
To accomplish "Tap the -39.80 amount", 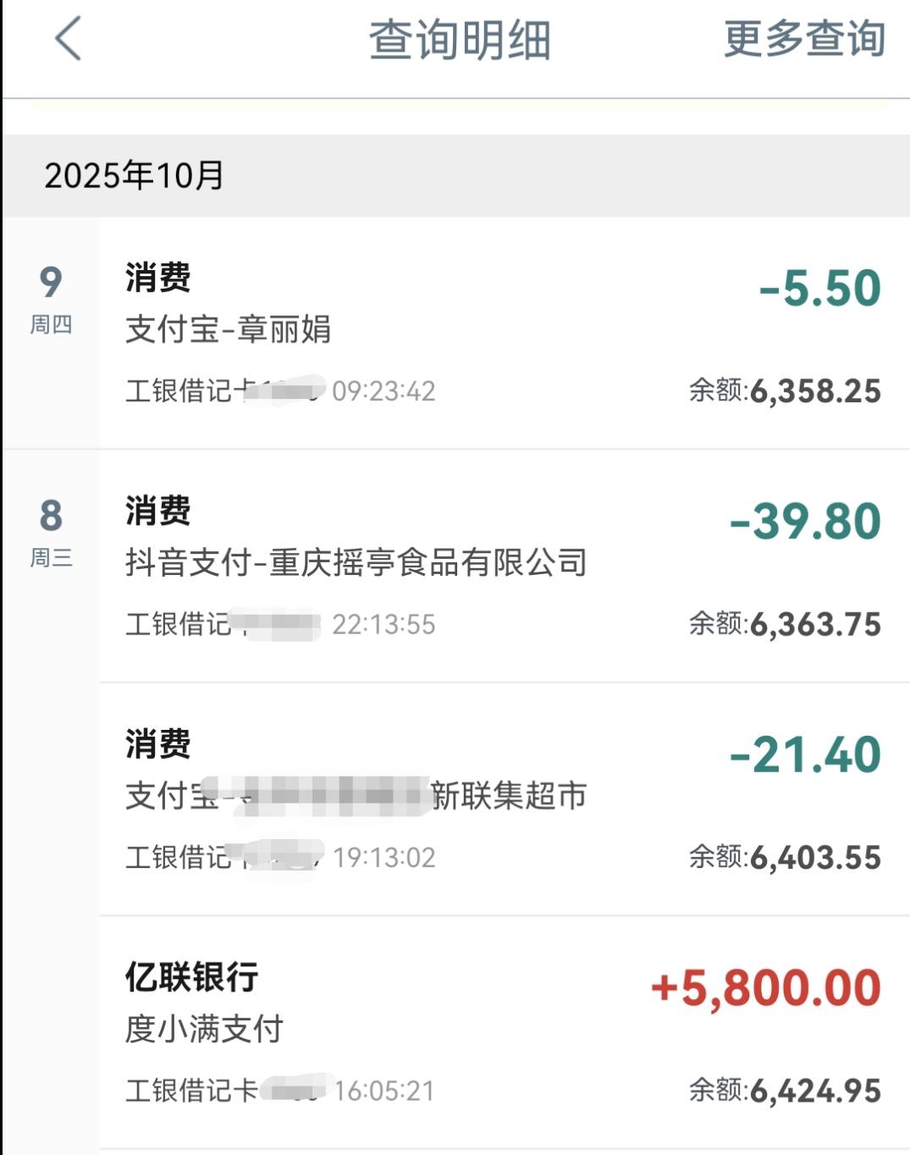I will tap(805, 521).
